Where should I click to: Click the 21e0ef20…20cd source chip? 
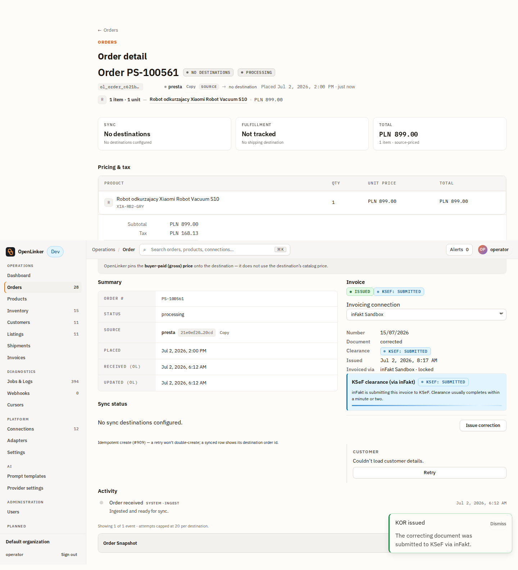tap(197, 333)
